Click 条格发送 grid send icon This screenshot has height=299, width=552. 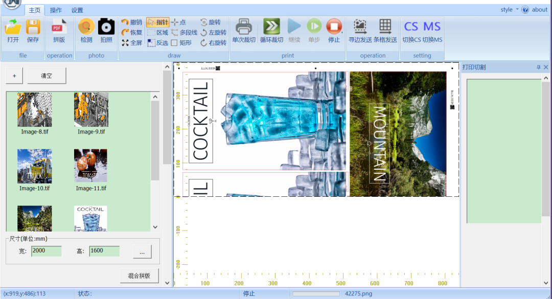coord(385,27)
